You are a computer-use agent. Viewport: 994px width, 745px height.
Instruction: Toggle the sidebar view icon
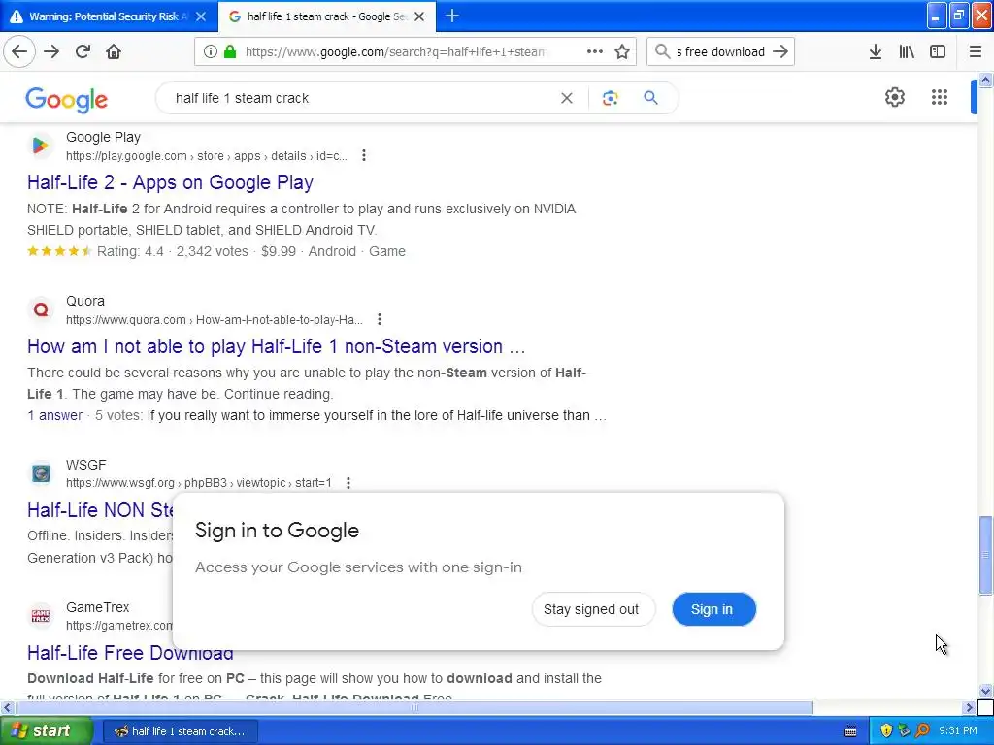[938, 51]
